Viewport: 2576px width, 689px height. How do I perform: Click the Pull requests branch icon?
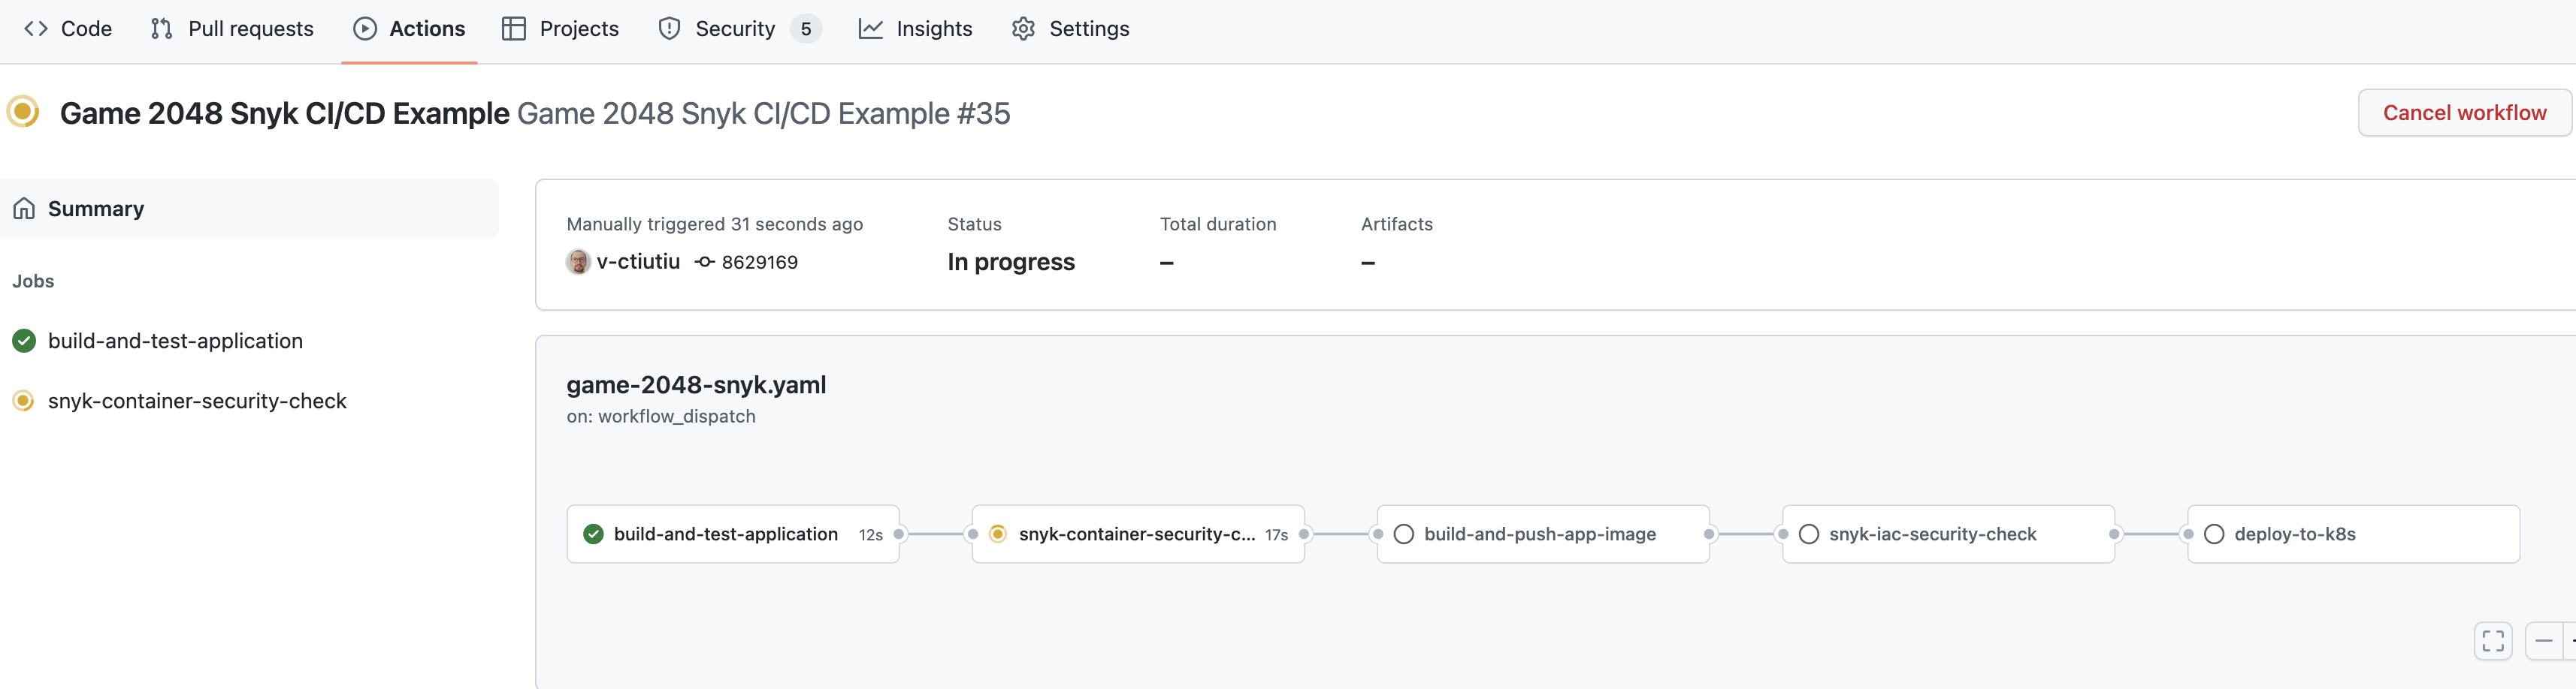(161, 29)
